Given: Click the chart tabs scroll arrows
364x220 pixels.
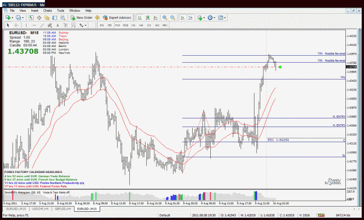Looking at the screenshot, I should point(356,209).
